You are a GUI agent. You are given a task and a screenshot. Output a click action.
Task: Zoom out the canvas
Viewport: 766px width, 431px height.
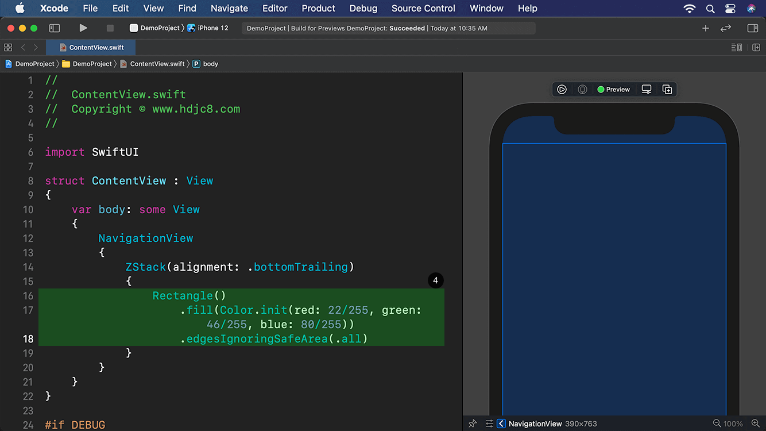(717, 424)
